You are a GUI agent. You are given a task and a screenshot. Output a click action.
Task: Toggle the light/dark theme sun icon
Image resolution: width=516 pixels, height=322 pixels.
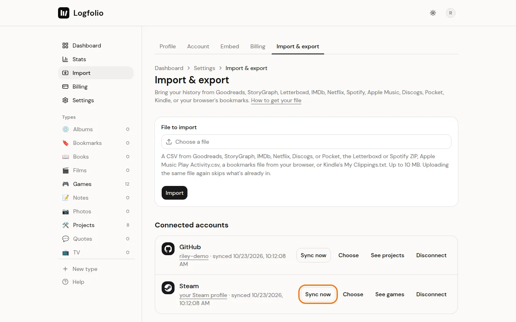coord(433,13)
